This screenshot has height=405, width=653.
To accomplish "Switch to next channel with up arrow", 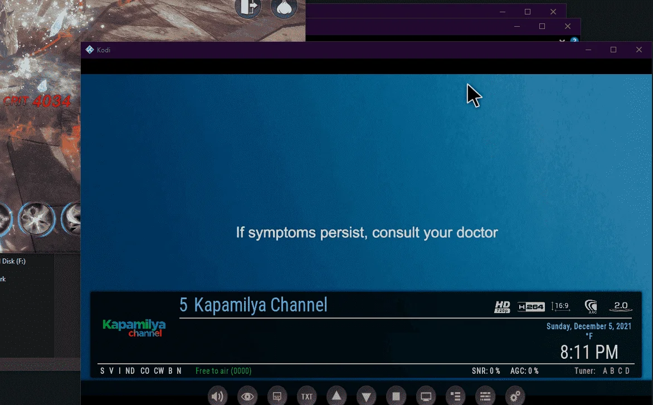I will [x=337, y=396].
